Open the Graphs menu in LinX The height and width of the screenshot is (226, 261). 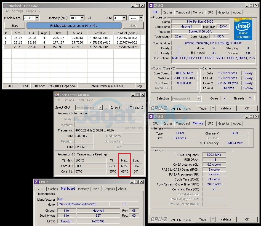pos(31,11)
